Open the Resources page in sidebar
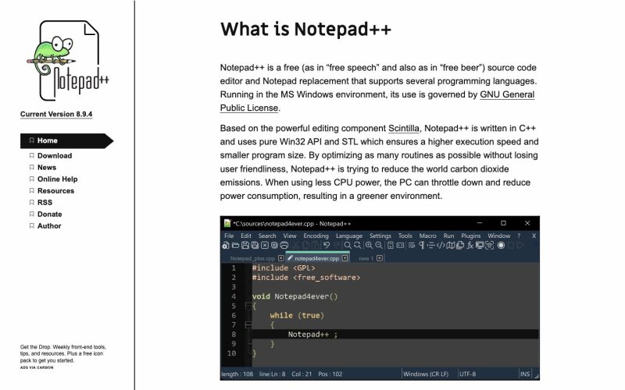 pos(55,190)
